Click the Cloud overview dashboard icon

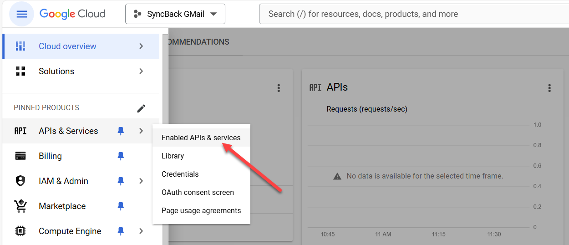(20, 46)
